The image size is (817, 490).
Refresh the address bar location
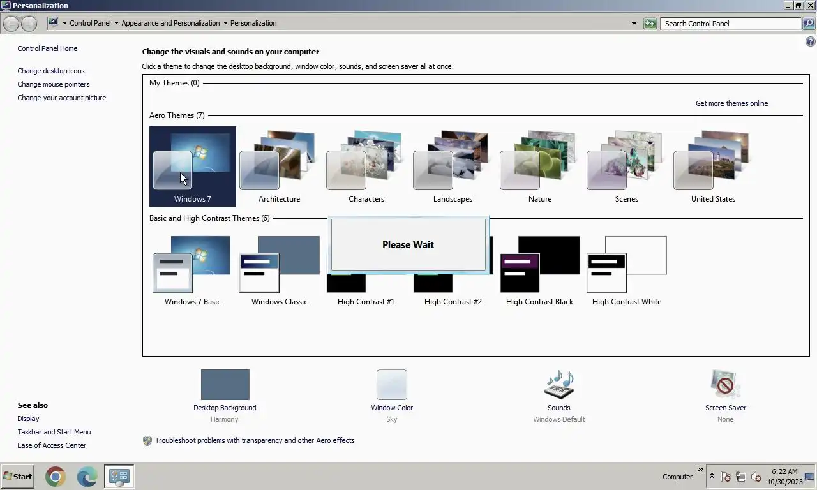[x=650, y=24]
